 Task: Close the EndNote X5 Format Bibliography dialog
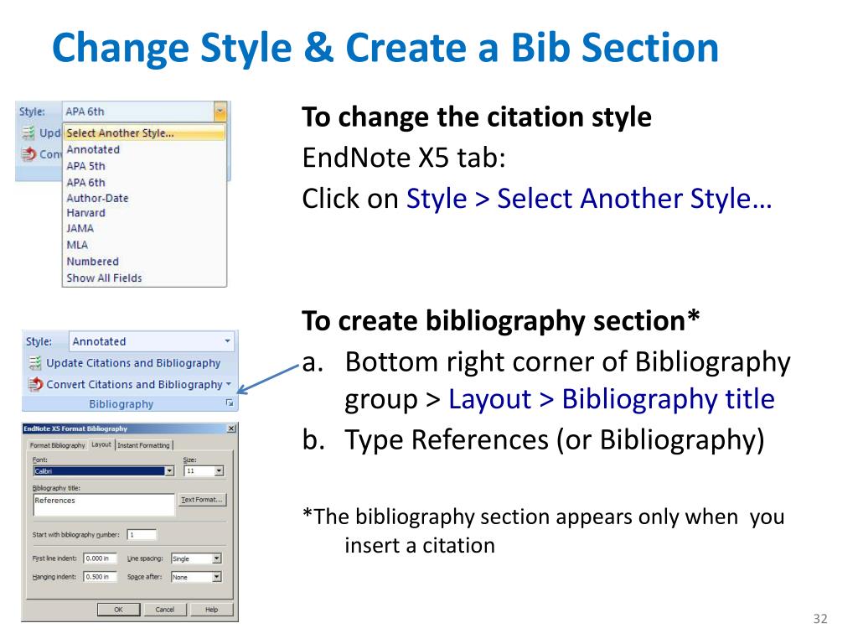231,428
